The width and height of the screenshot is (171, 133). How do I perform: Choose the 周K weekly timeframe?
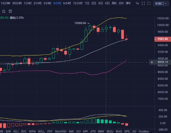coord(114,3)
